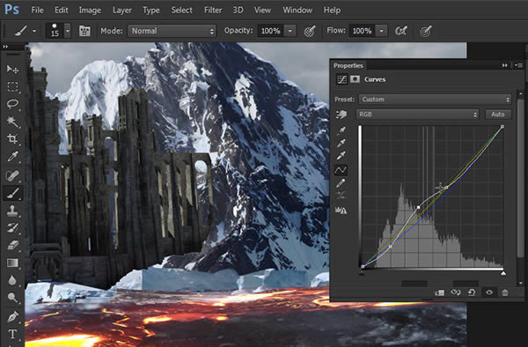Viewport: 528px width, 347px height.
Task: Open the File menu
Action: point(37,10)
